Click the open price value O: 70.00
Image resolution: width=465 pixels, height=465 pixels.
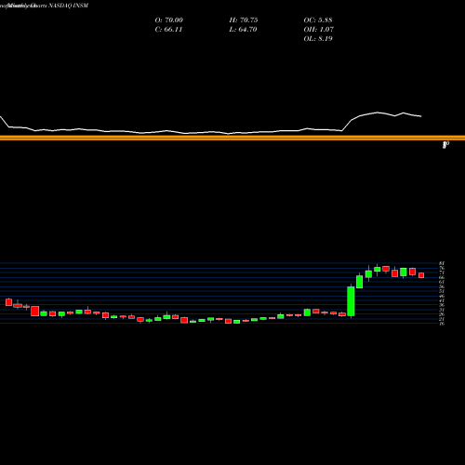[x=169, y=20]
